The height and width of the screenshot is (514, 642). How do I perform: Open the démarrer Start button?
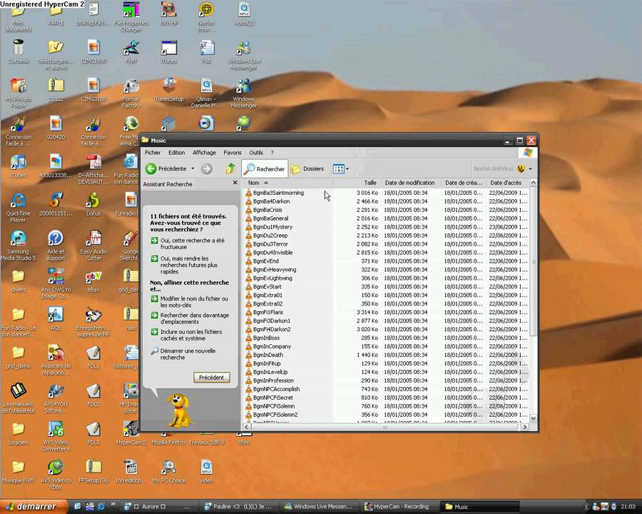tap(34, 507)
